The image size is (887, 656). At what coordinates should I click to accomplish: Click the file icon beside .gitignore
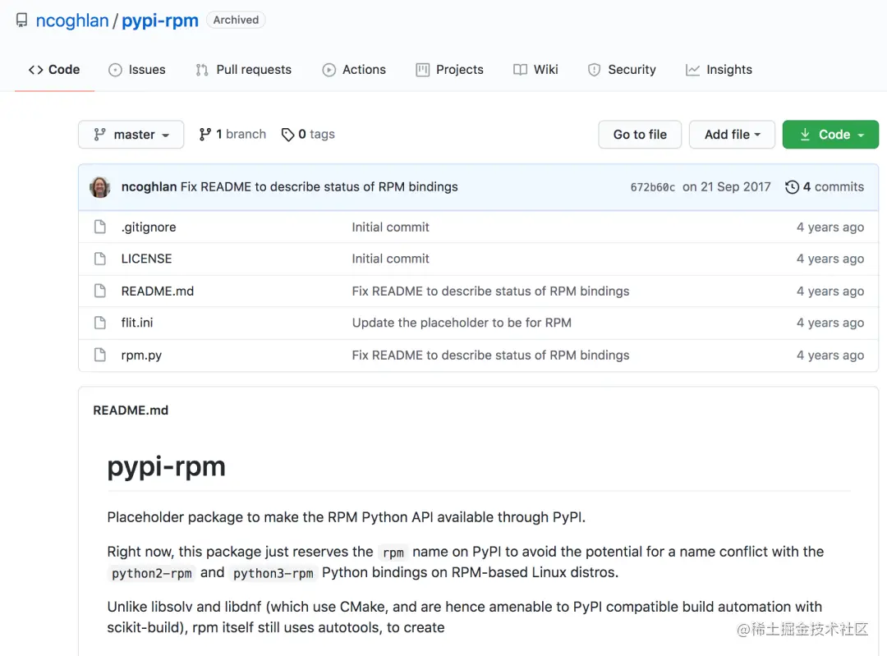[100, 227]
